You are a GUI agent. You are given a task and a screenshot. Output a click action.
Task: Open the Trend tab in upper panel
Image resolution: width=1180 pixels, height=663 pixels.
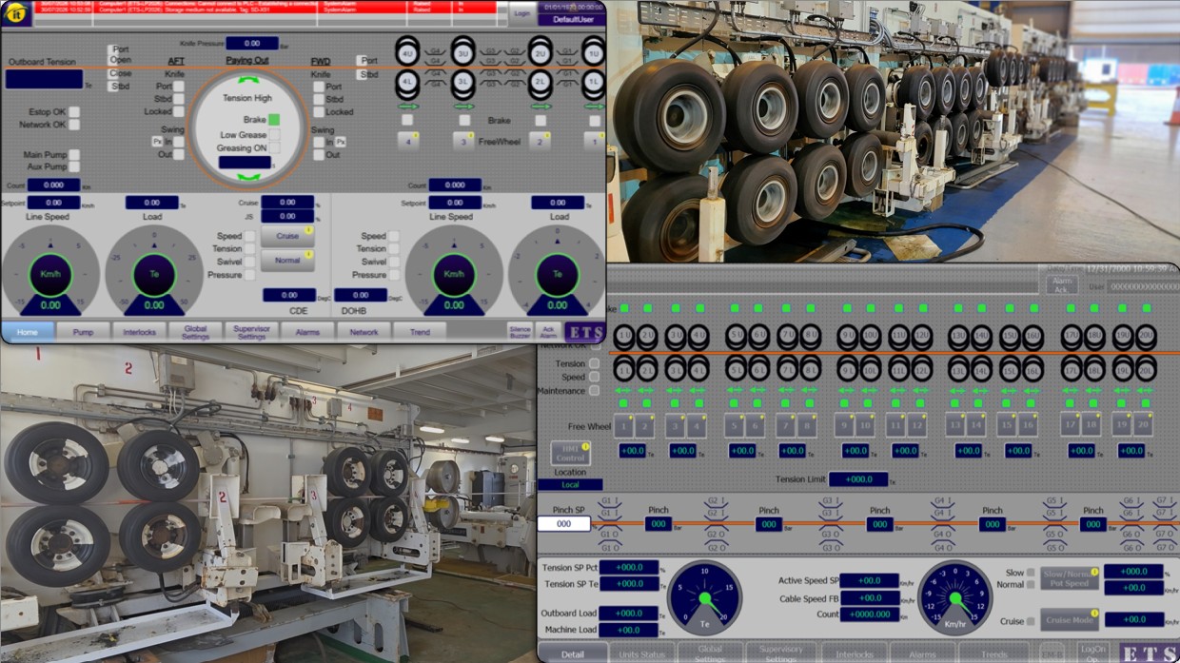420,332
